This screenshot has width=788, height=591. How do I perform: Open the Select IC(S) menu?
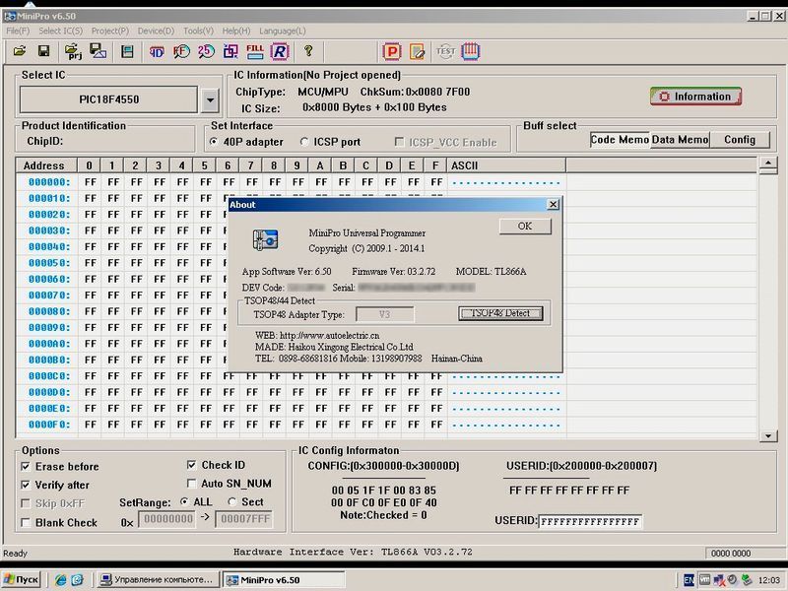click(x=61, y=31)
